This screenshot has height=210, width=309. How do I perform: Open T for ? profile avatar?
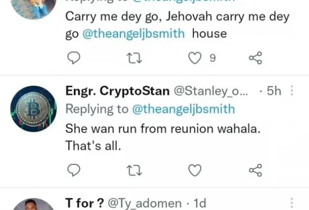(33, 205)
